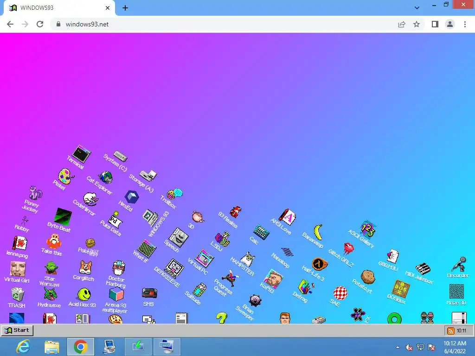Show hidden system tray icons
The width and height of the screenshot is (475, 356).
(x=398, y=347)
